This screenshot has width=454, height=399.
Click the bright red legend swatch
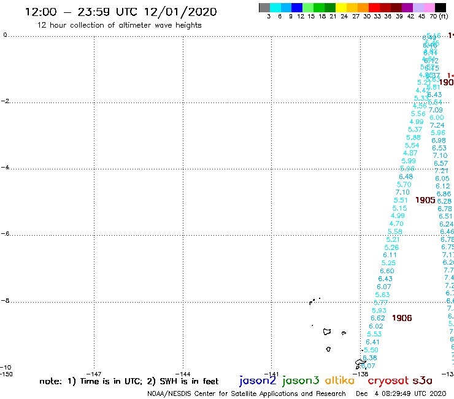(374, 7)
